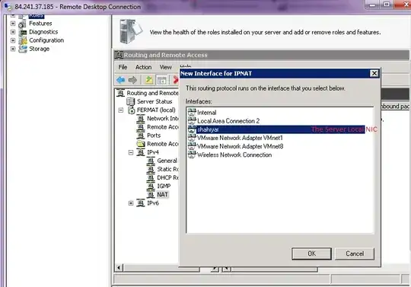Click OK in New Interface dialog

click(311, 254)
